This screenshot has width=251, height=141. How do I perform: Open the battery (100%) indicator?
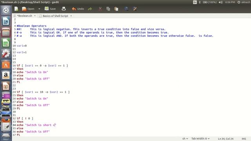coord(210,2)
